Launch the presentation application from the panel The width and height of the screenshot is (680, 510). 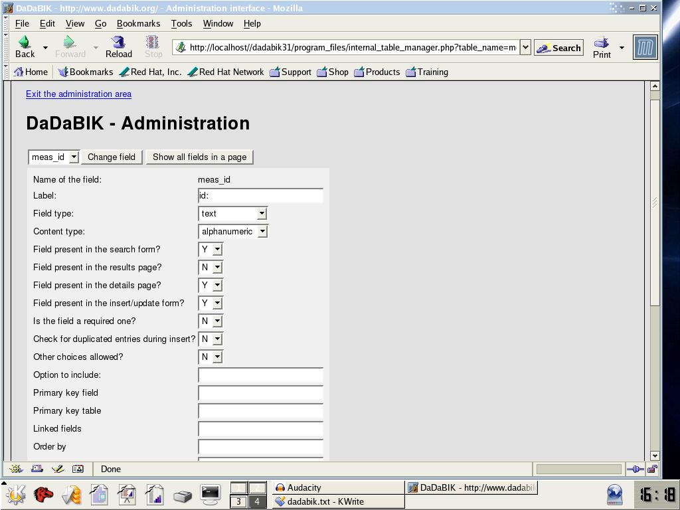(x=127, y=494)
